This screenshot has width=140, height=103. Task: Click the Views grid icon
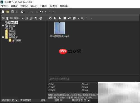(74, 18)
